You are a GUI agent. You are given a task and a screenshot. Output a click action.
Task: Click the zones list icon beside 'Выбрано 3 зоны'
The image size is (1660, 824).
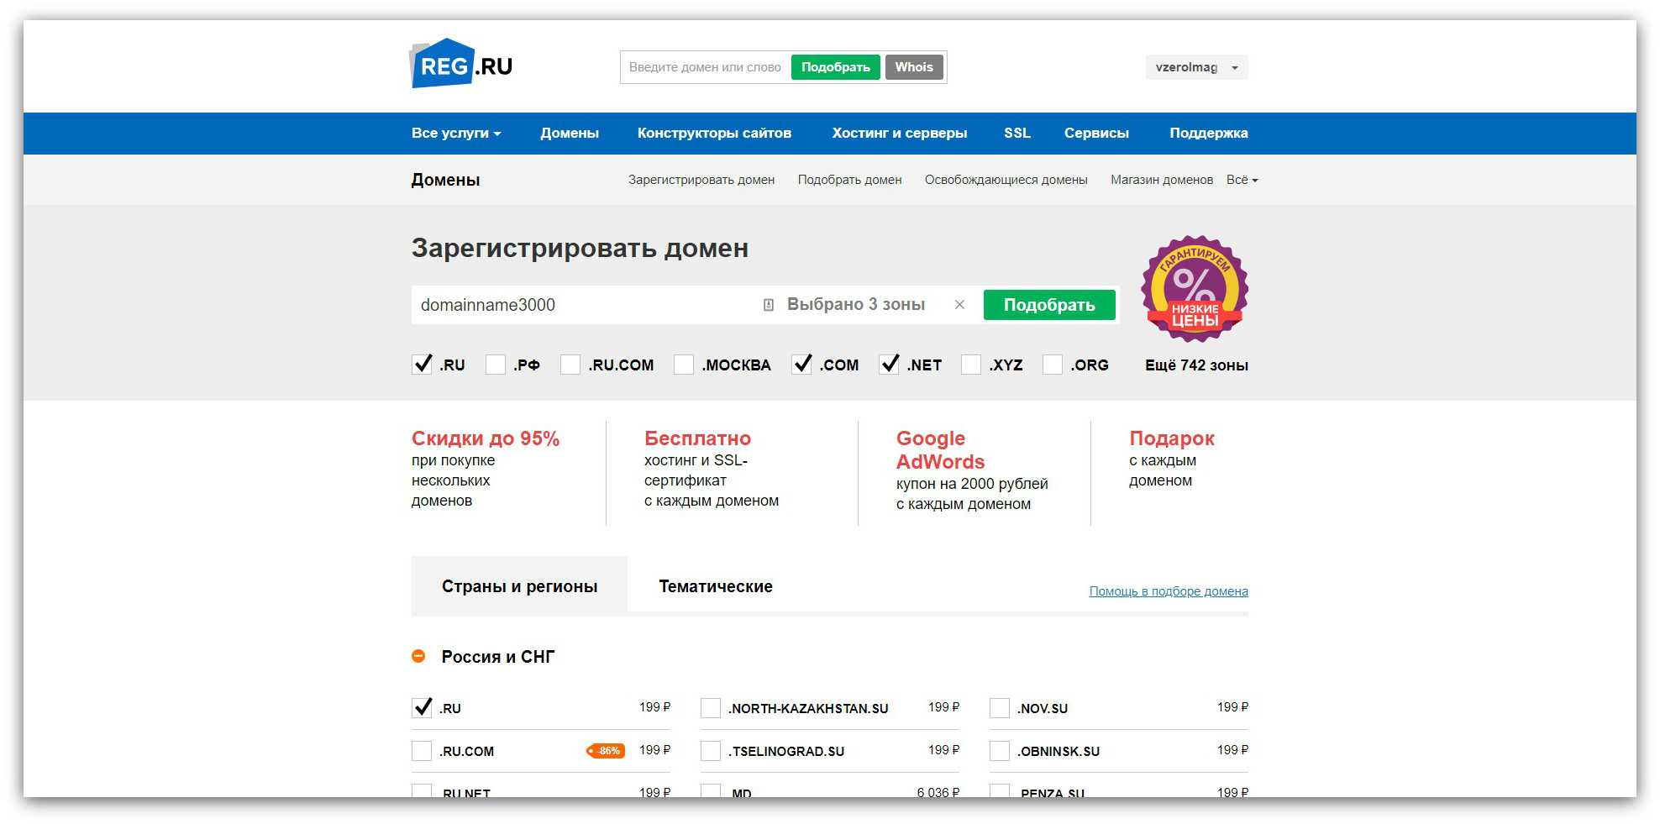click(768, 305)
